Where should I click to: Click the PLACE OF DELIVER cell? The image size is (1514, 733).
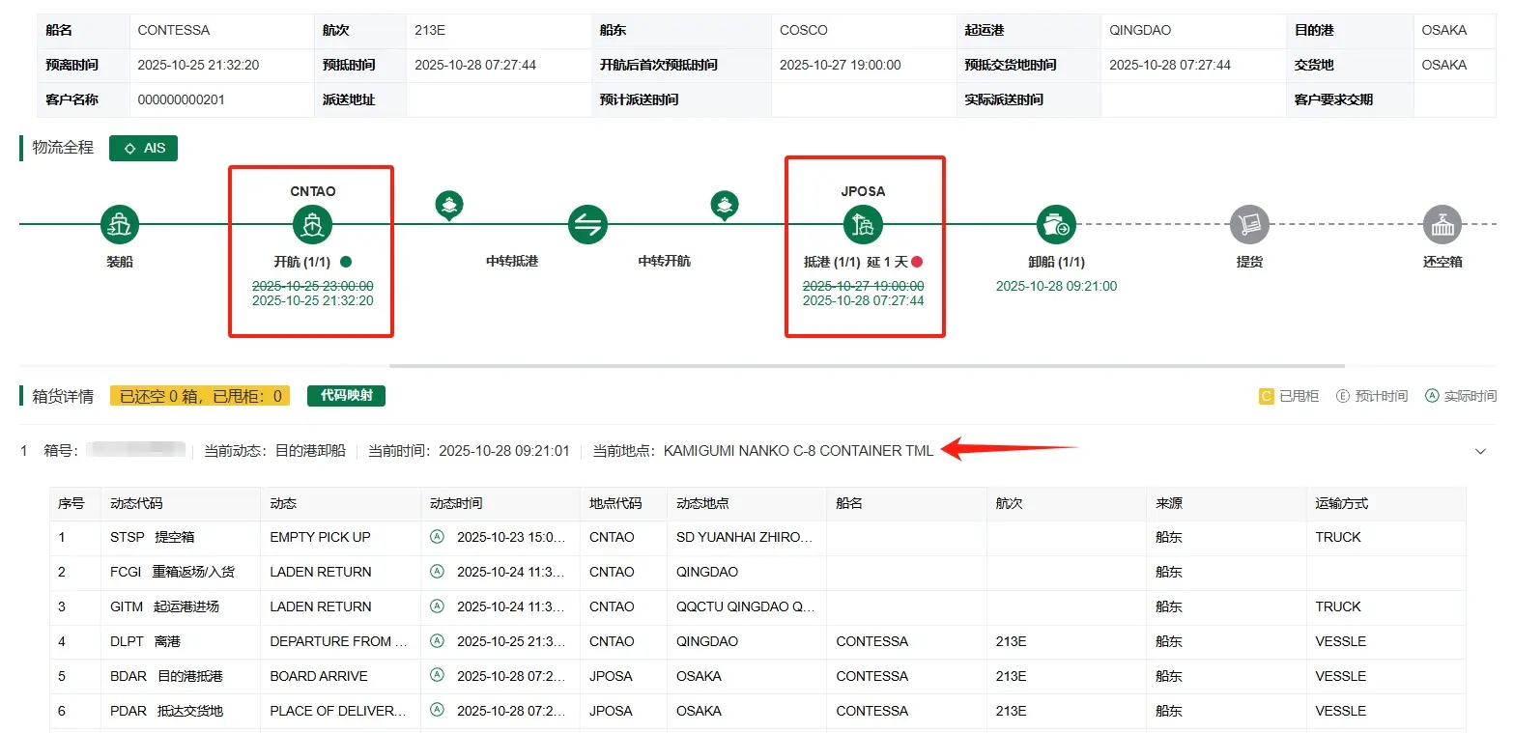[x=338, y=711]
